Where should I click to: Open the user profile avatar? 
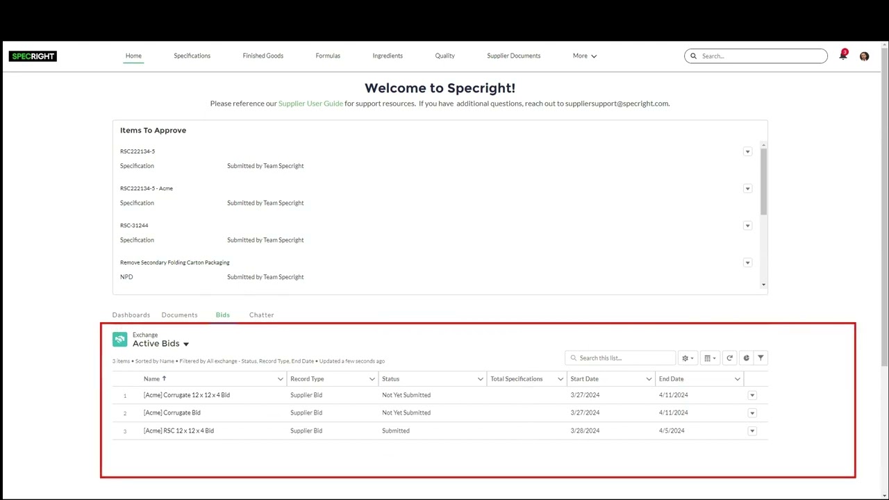[864, 56]
